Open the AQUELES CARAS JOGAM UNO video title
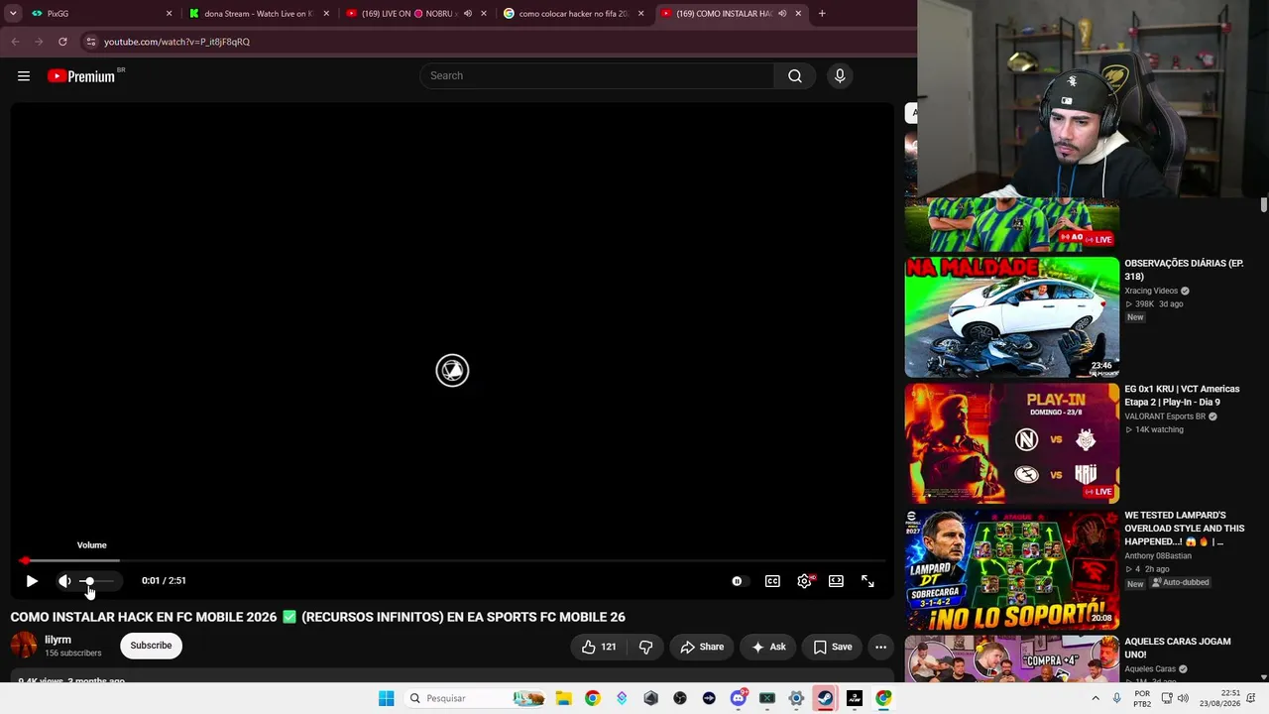 1177,649
